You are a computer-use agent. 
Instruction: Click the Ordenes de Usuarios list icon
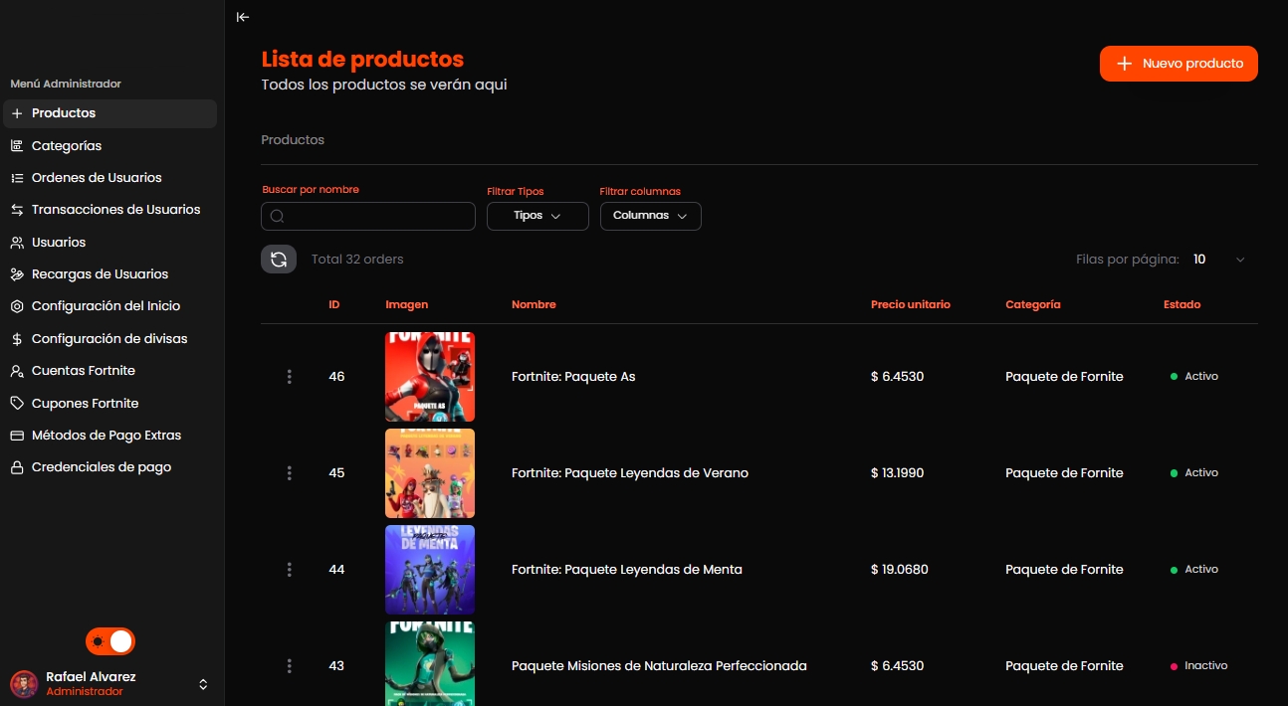tap(17, 178)
